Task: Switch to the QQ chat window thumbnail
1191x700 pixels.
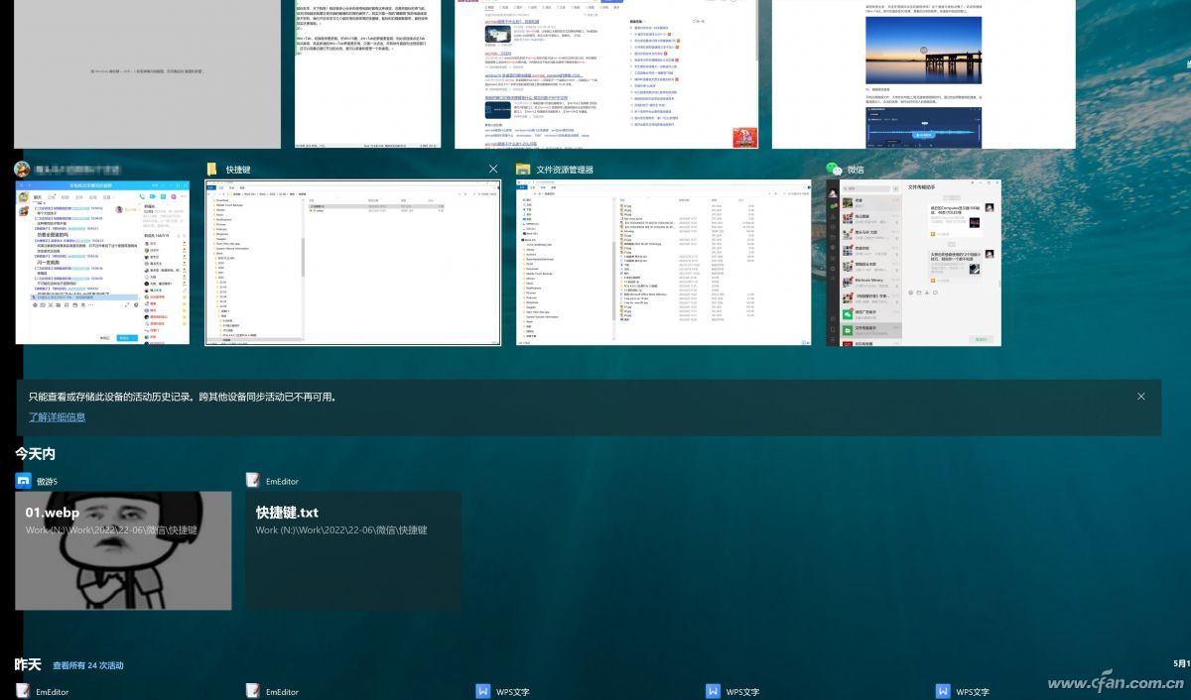Action: [102, 263]
